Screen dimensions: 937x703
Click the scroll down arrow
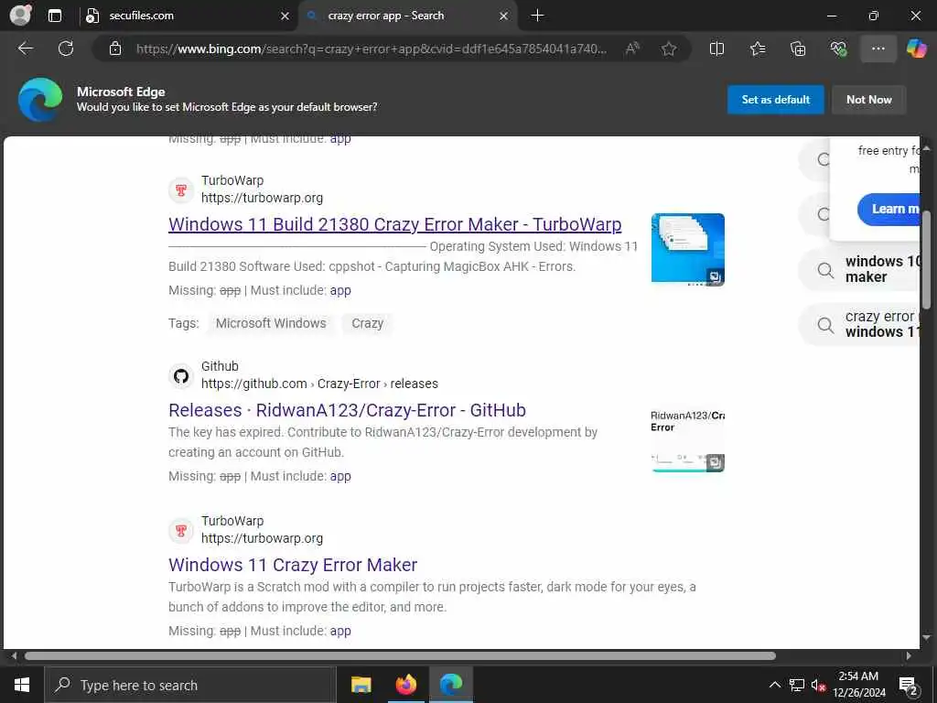(927, 638)
